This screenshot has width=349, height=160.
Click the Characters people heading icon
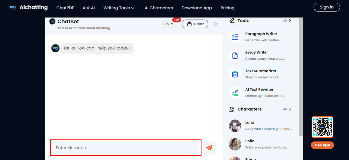click(232, 109)
